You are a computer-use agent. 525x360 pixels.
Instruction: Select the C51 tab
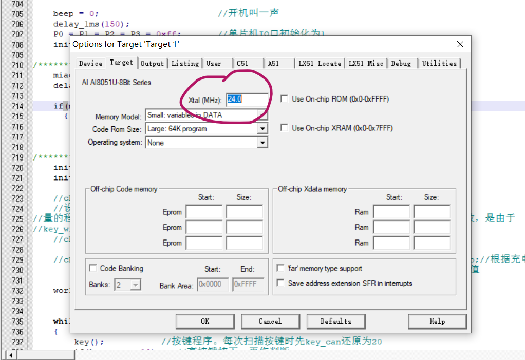242,63
